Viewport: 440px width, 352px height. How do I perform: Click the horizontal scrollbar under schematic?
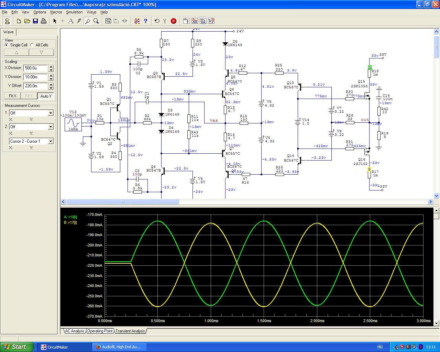(x=122, y=202)
